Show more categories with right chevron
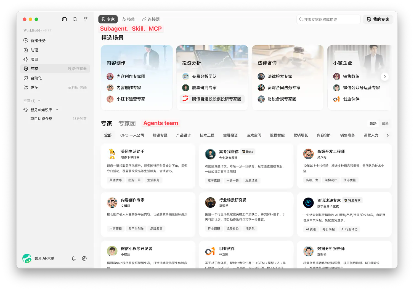The height and width of the screenshot is (290, 414). [x=388, y=135]
